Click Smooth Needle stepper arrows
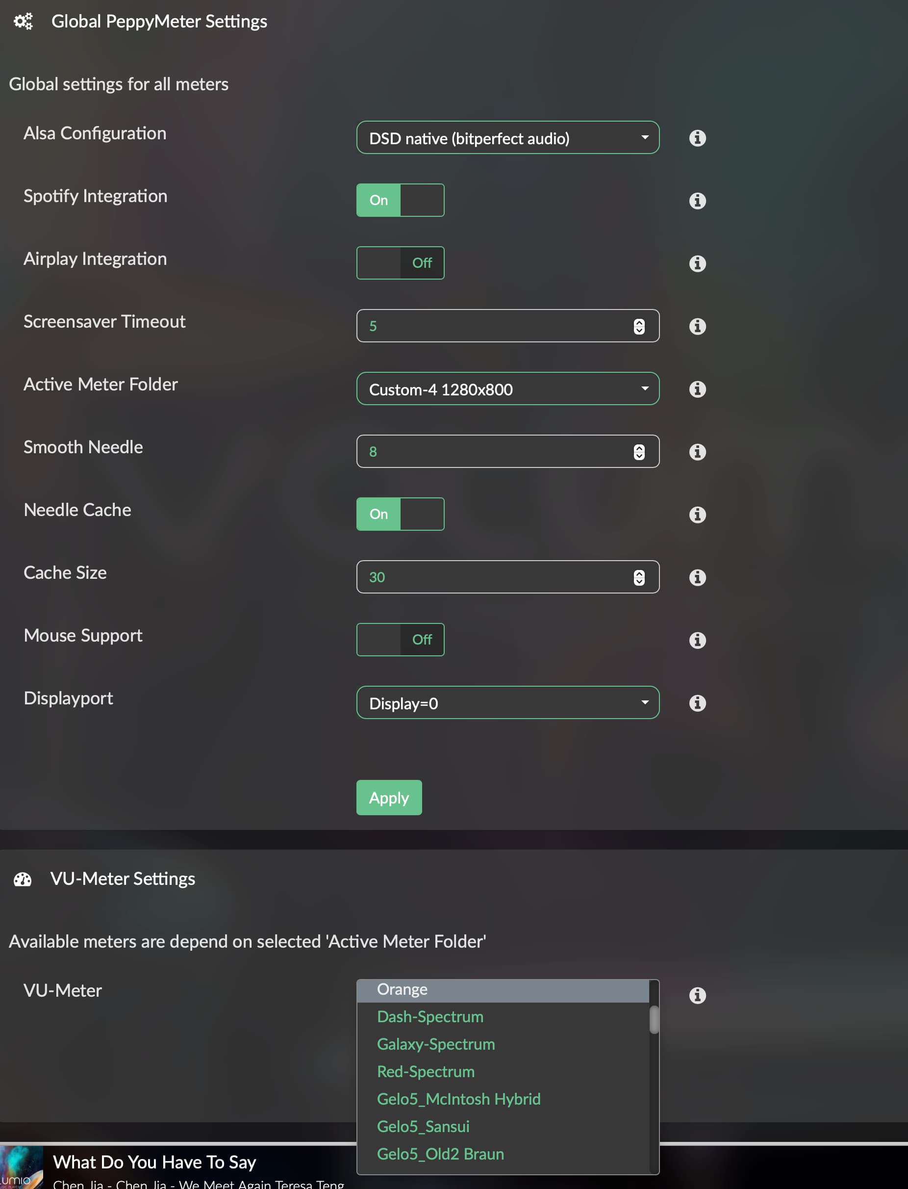Image resolution: width=908 pixels, height=1189 pixels. 639,451
